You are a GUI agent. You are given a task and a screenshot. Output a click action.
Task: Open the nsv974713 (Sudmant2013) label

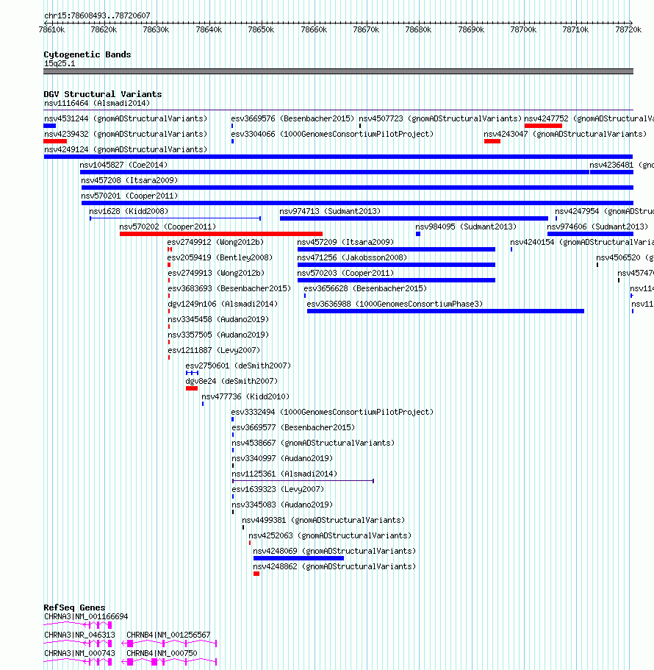coord(330,211)
